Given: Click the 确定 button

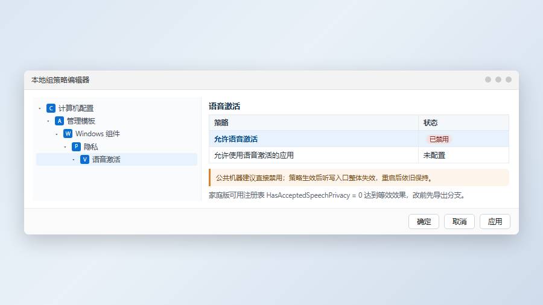Looking at the screenshot, I should point(424,222).
